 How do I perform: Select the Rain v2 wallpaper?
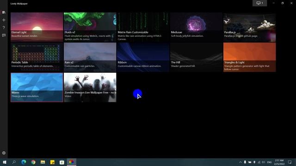pyautogui.click(x=90, y=57)
